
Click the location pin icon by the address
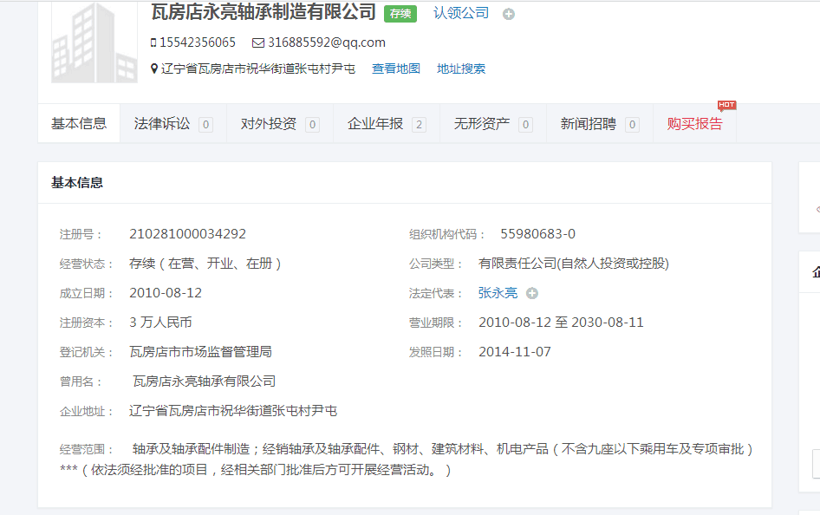click(154, 68)
